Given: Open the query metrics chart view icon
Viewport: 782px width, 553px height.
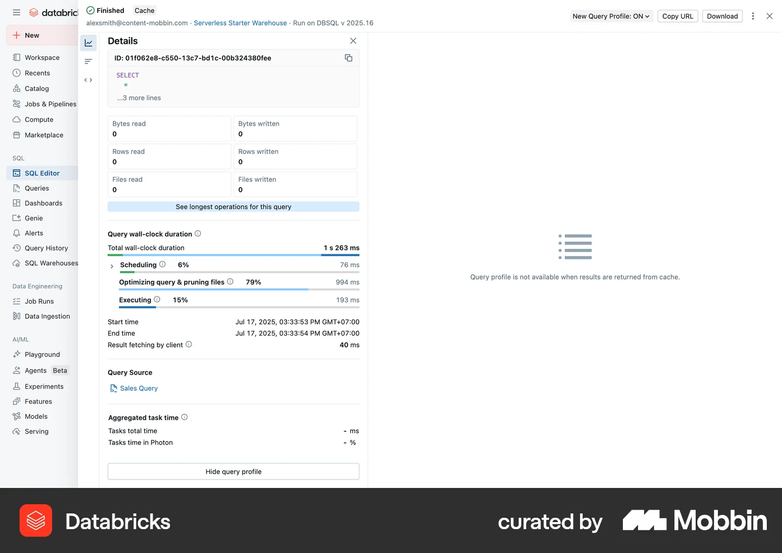Looking at the screenshot, I should (x=89, y=43).
